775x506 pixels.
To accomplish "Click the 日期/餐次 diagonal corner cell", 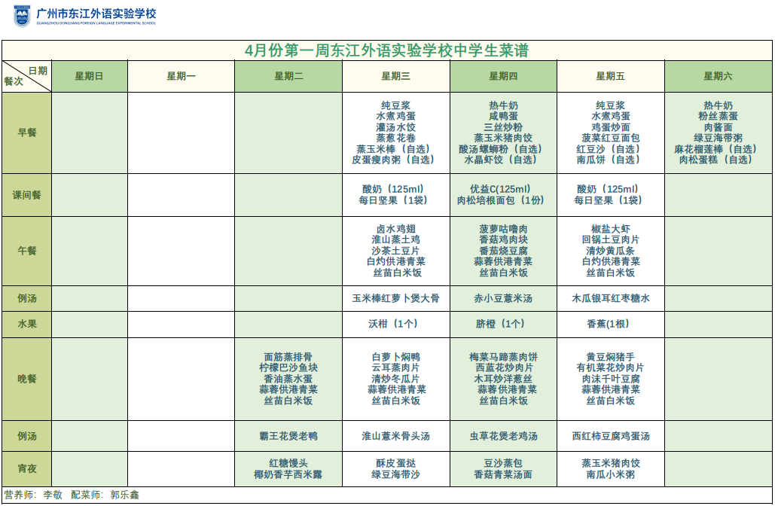I will [26, 76].
